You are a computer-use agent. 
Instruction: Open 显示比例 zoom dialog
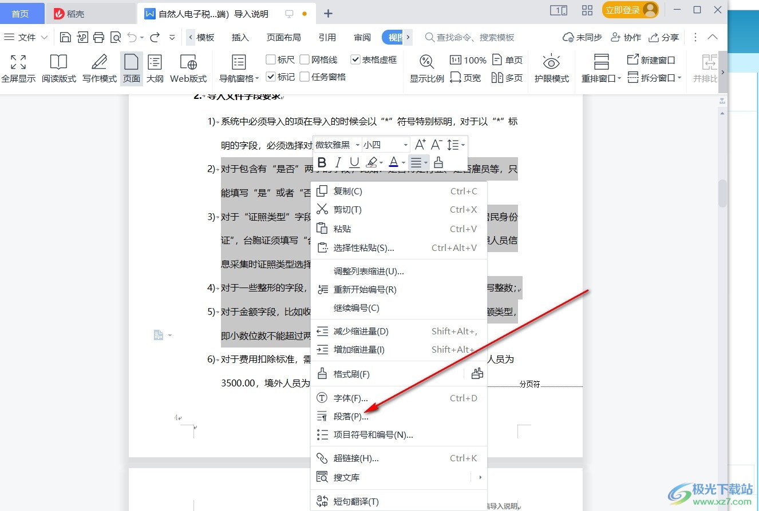426,69
